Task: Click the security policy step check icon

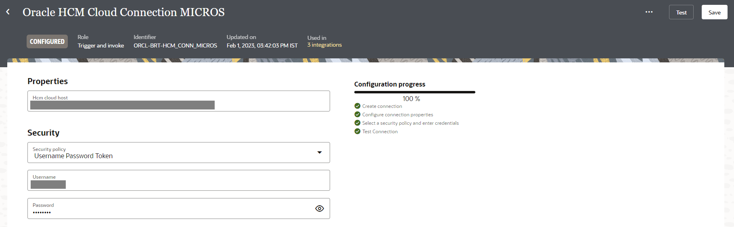Action: tap(357, 123)
